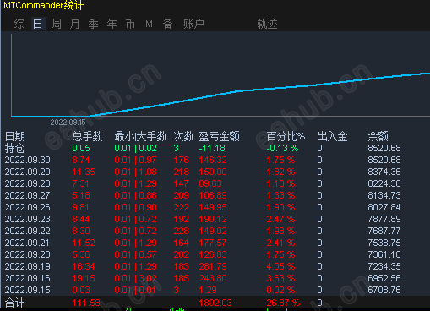The width and height of the screenshot is (430, 311).
Task: Click the 111.58 total lots value
Action: point(86,303)
